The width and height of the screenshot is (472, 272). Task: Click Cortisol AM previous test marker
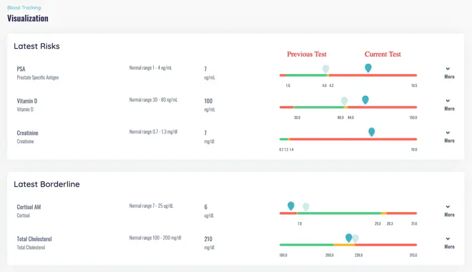point(306,206)
